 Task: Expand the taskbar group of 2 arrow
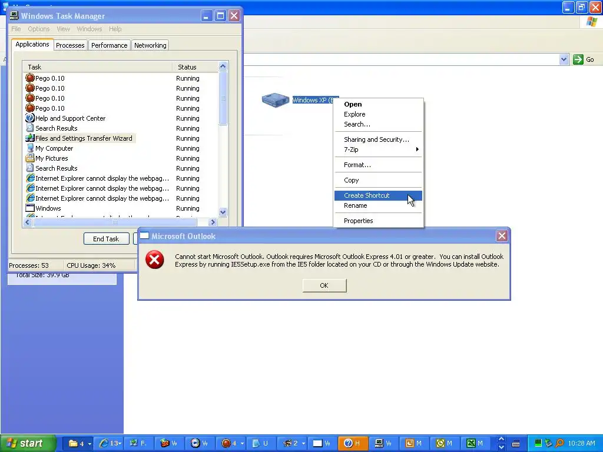tap(303, 444)
